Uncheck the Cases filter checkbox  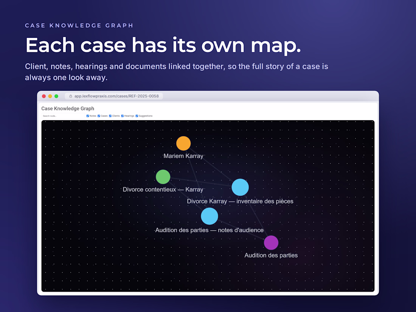pyautogui.click(x=99, y=116)
